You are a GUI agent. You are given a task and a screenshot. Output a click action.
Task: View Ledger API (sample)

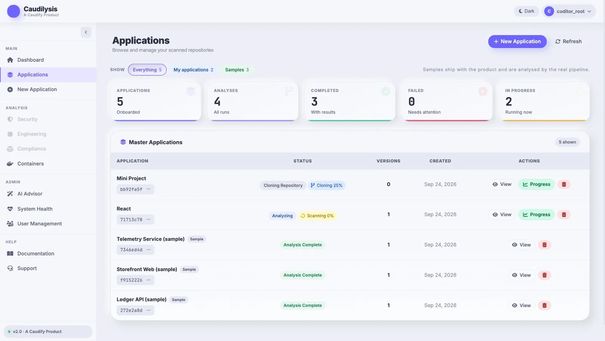coord(521,305)
